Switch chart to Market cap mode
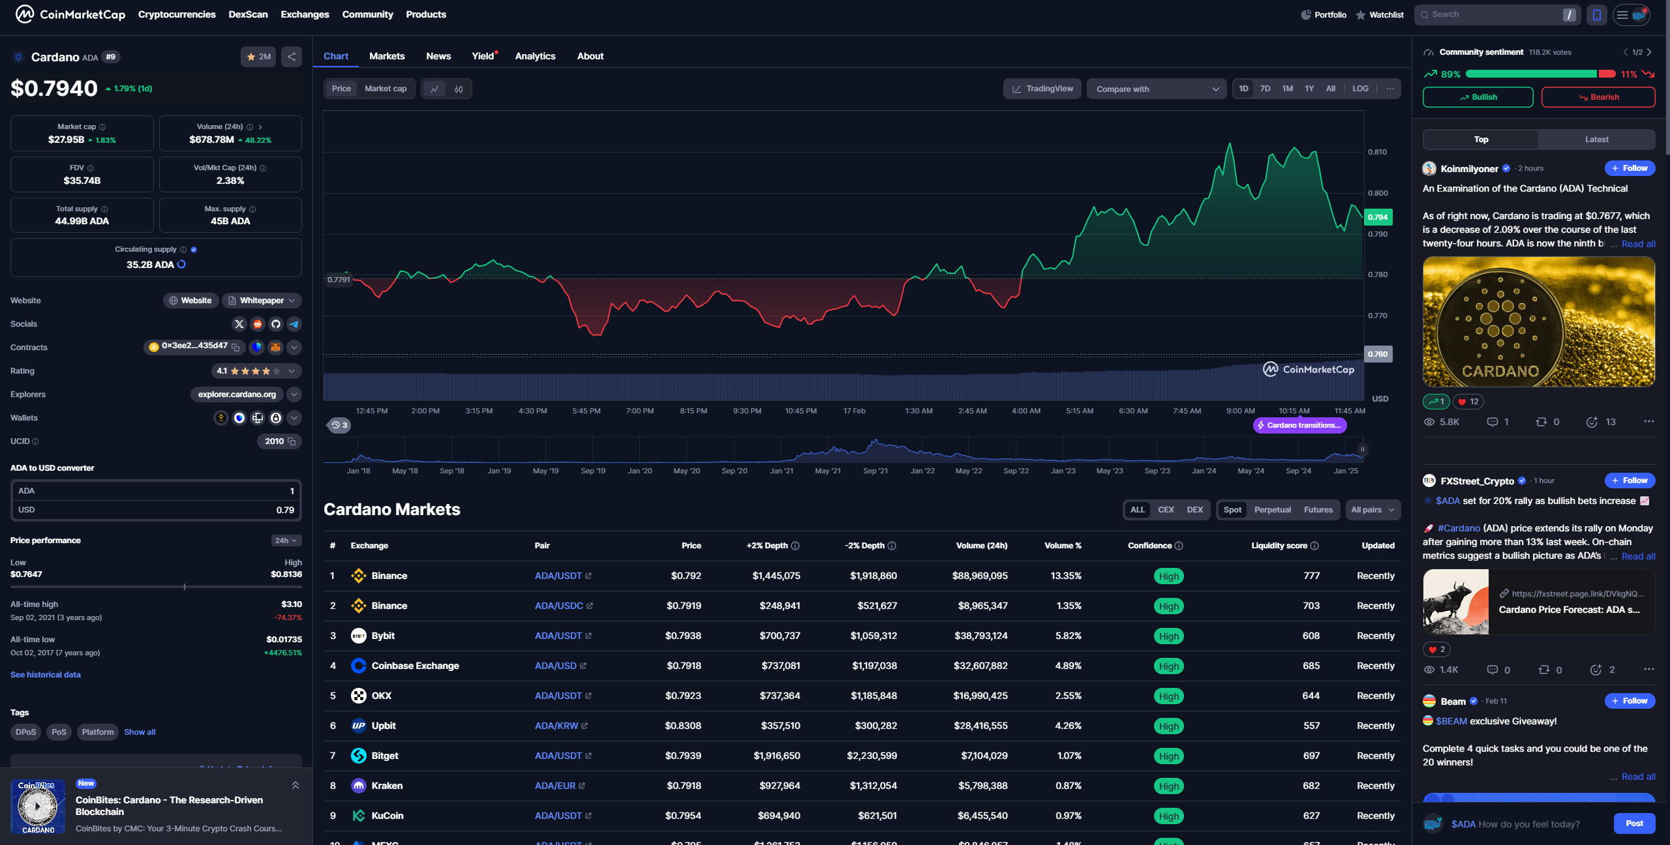This screenshot has height=845, width=1670. point(386,89)
